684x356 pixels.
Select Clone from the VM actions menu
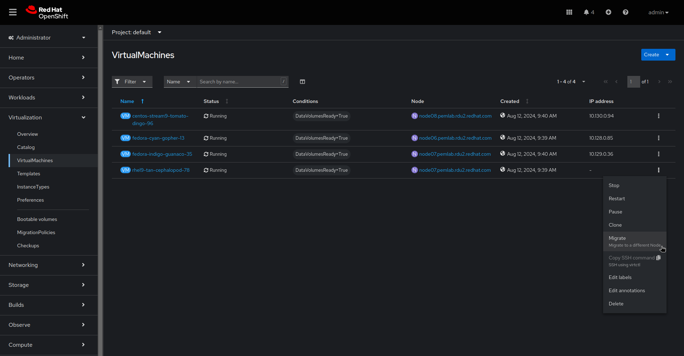pos(615,225)
